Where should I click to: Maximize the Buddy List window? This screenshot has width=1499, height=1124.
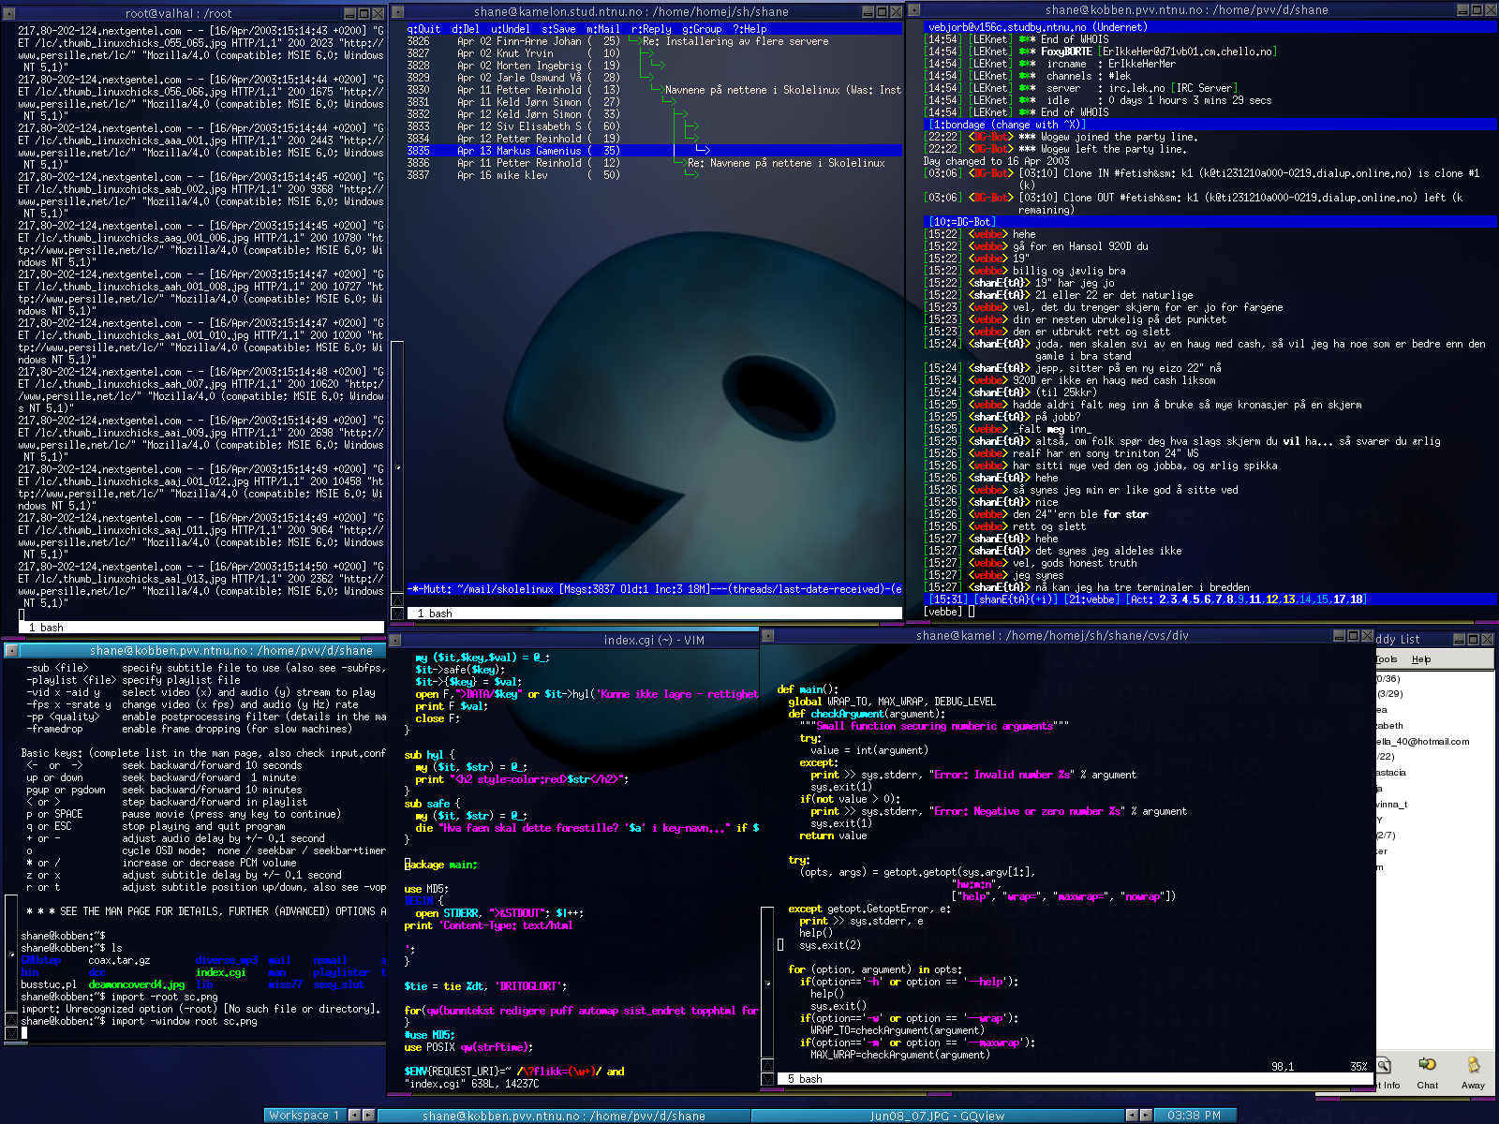click(x=1474, y=639)
